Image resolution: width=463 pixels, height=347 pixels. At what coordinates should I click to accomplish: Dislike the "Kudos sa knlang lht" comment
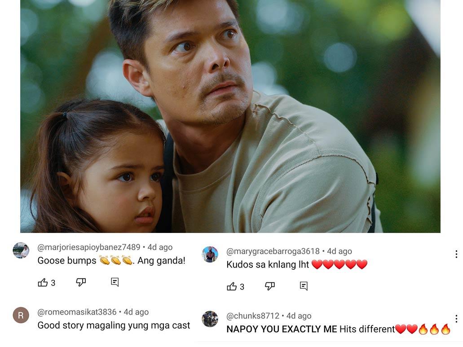(x=270, y=286)
